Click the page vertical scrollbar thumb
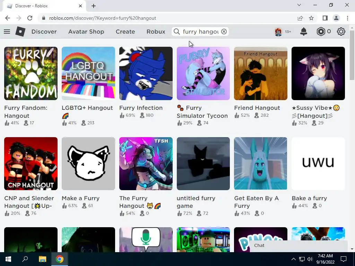Image resolution: width=355 pixels, height=266 pixels. click(352, 55)
